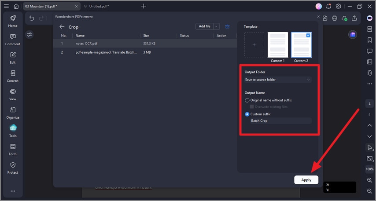Open the attachments paperclip panel
This screenshot has height=201, width=376.
pos(369,73)
